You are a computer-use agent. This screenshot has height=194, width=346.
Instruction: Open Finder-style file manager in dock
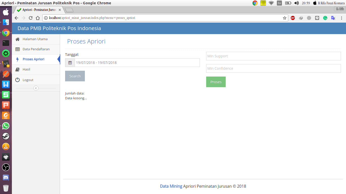(x=6, y=22)
